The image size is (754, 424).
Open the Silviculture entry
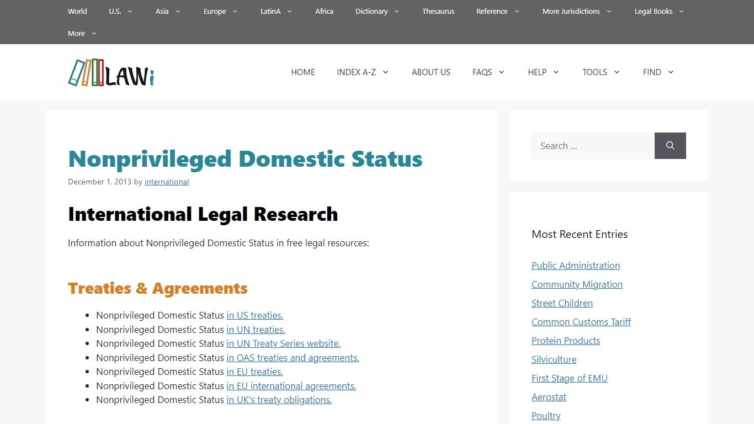tap(554, 359)
